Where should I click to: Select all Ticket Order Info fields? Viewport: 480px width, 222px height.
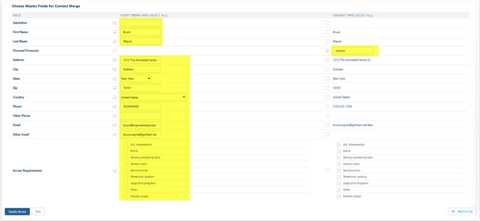[x=158, y=15]
